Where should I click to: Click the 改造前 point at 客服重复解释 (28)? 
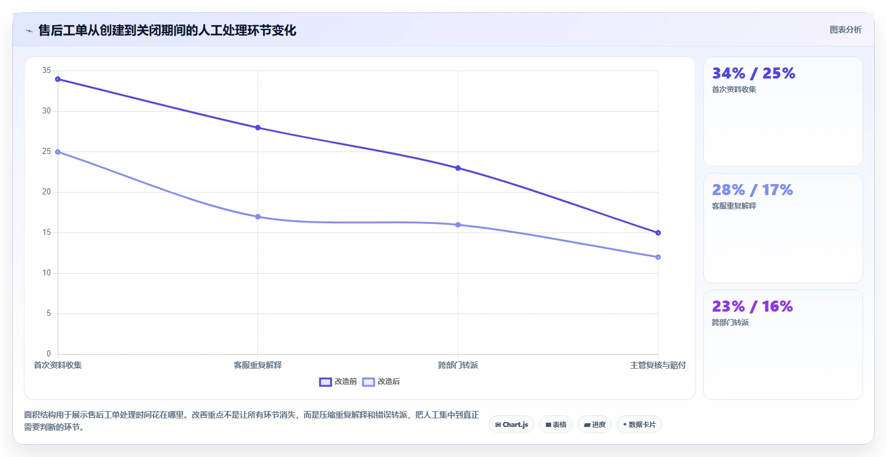pos(258,128)
